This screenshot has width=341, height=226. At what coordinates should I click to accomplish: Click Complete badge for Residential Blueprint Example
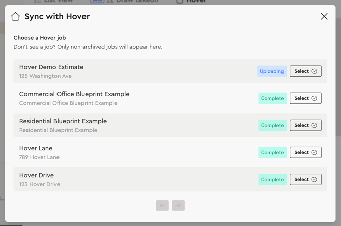tap(272, 125)
